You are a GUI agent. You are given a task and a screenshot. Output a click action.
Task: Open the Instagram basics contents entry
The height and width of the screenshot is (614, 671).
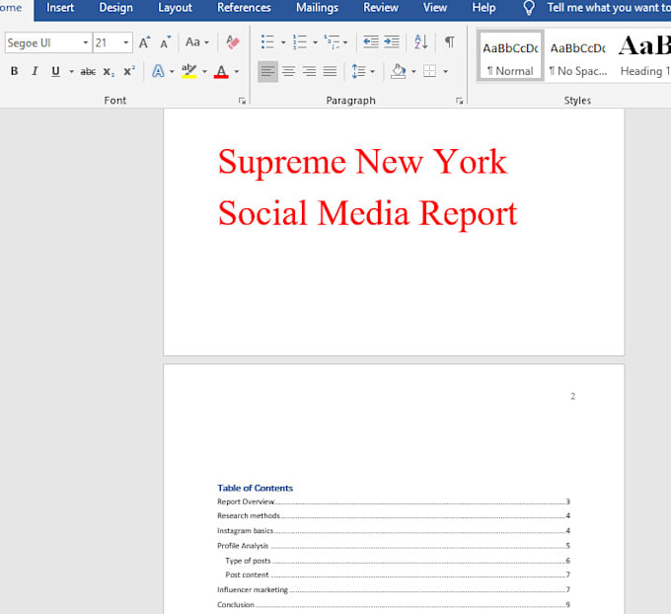(x=394, y=530)
